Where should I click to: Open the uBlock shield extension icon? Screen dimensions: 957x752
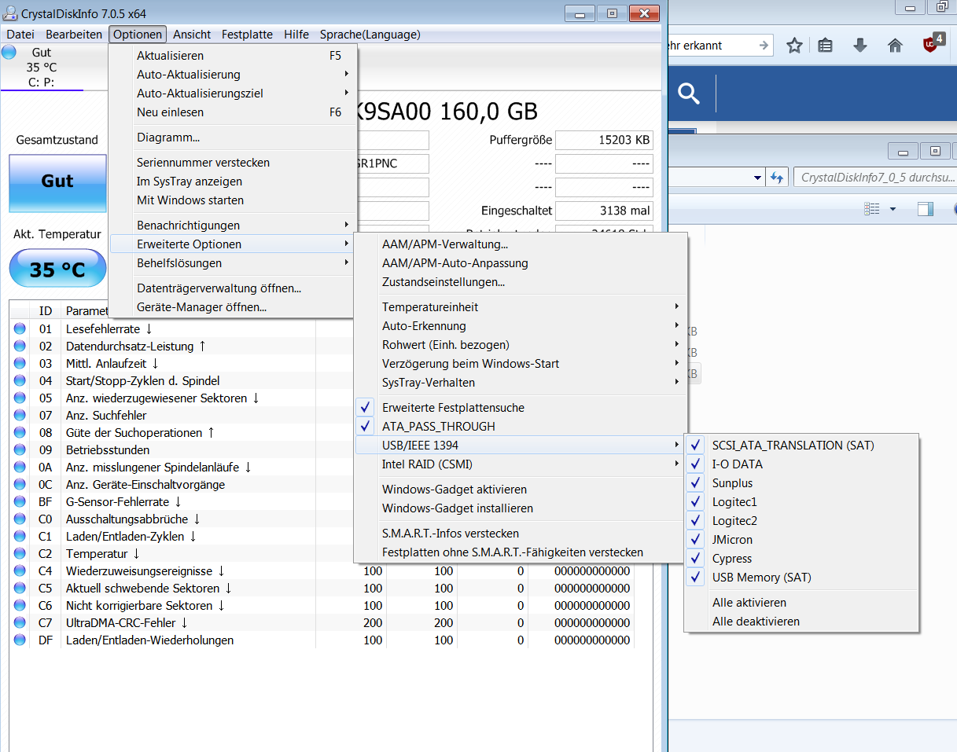[x=932, y=43]
